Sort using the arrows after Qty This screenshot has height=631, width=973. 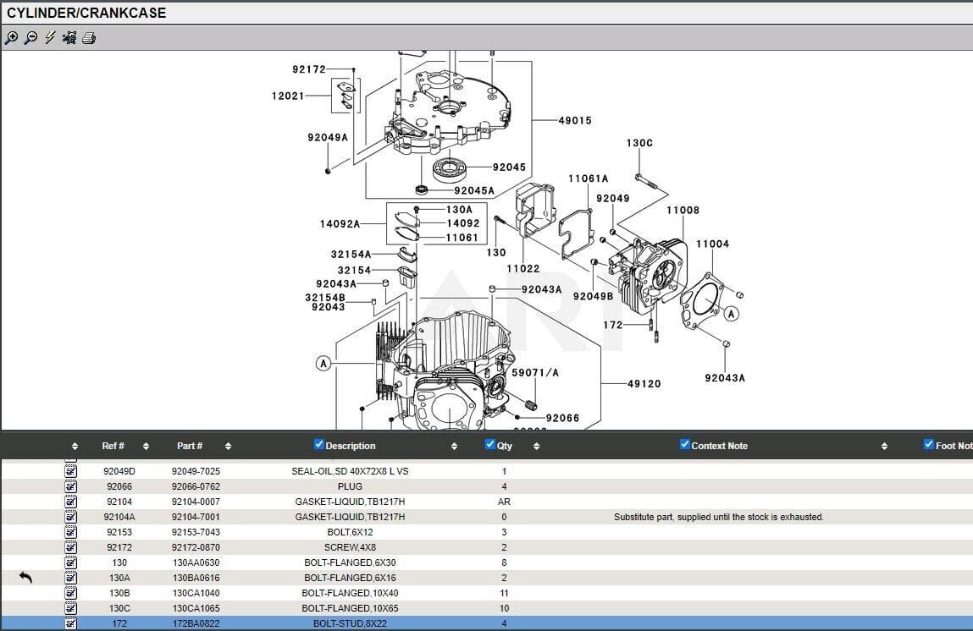point(536,447)
